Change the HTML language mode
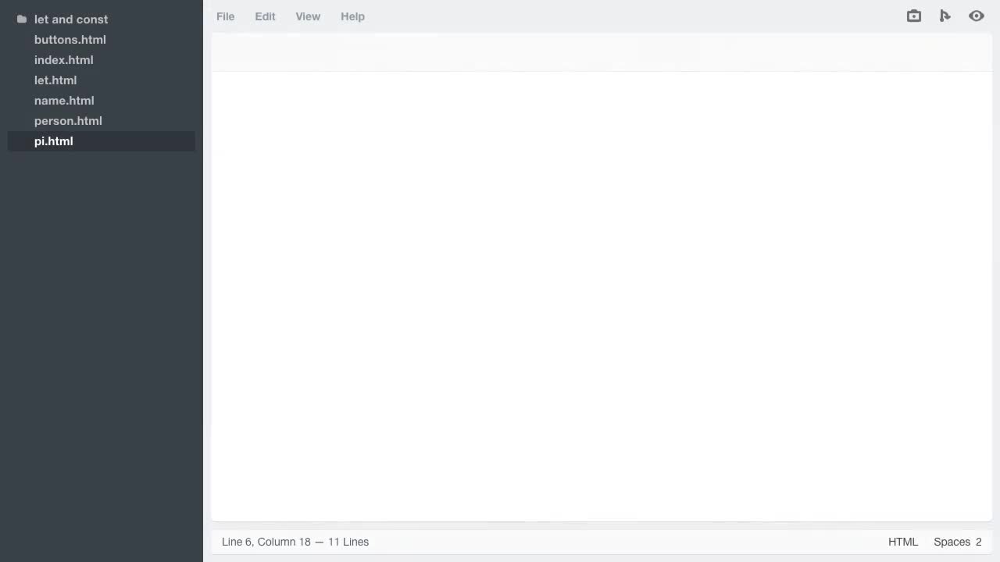1000x562 pixels. click(903, 542)
